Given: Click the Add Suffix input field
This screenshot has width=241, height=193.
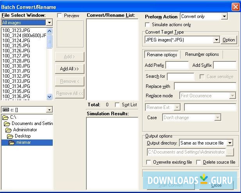Looking at the screenshot, I should click(x=225, y=65).
